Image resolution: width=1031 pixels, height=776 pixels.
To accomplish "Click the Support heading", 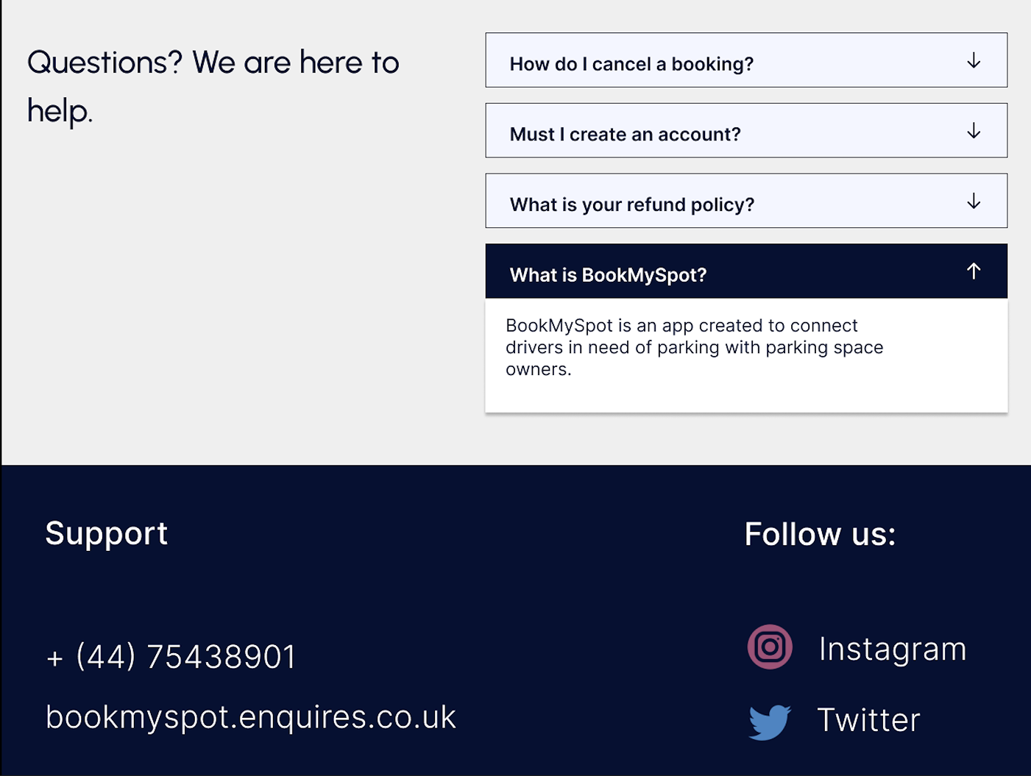I will (x=107, y=534).
